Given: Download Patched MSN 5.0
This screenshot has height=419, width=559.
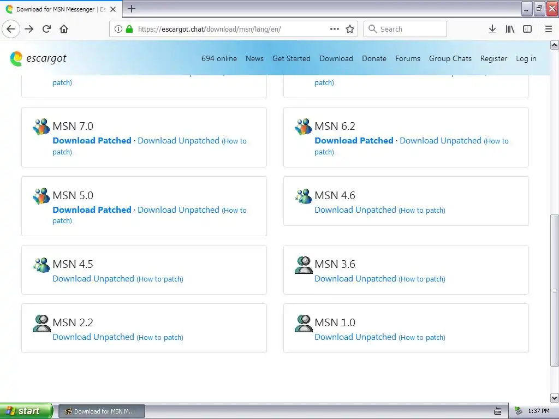Looking at the screenshot, I should [92, 209].
